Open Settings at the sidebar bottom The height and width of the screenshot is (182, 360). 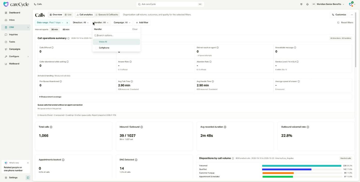(13, 178)
